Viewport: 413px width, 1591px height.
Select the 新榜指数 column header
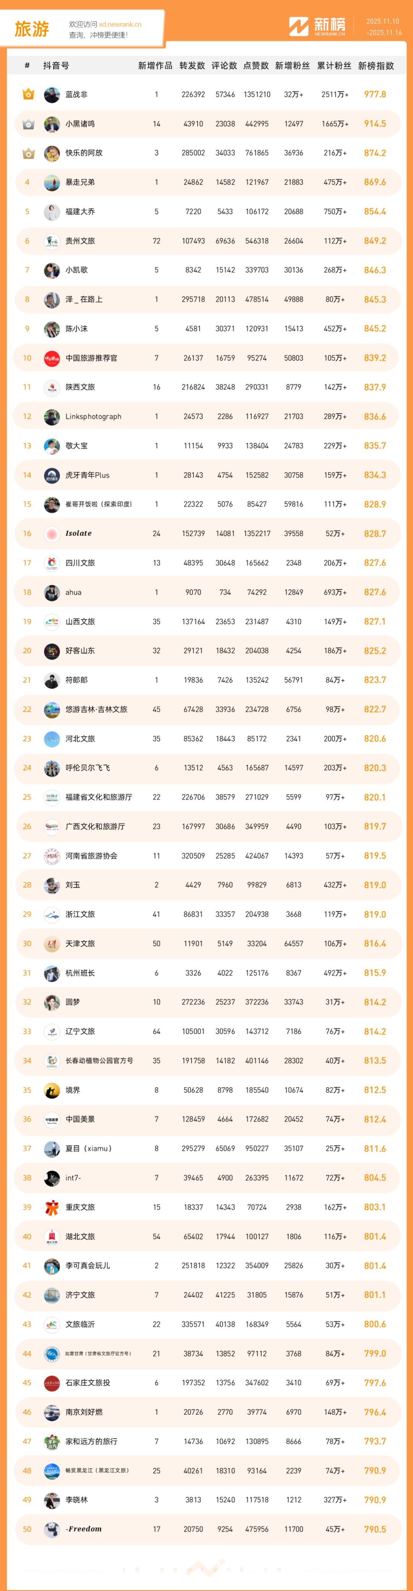[376, 66]
